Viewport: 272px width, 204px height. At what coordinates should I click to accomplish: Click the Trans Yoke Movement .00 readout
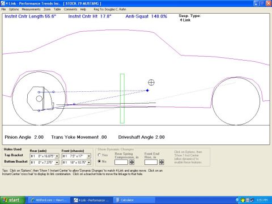79,137
